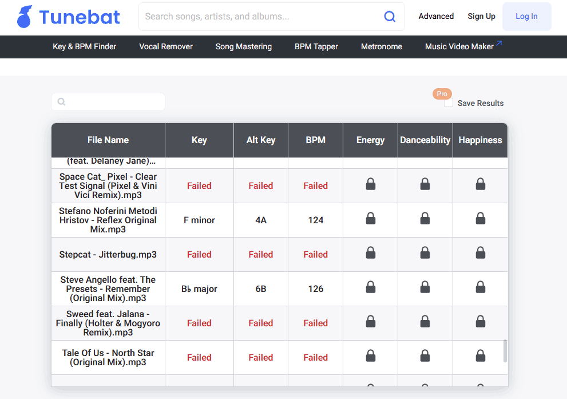Click Space Cat_ Pixel Clear Test Signal name
This screenshot has width=567, height=399.
(108, 185)
